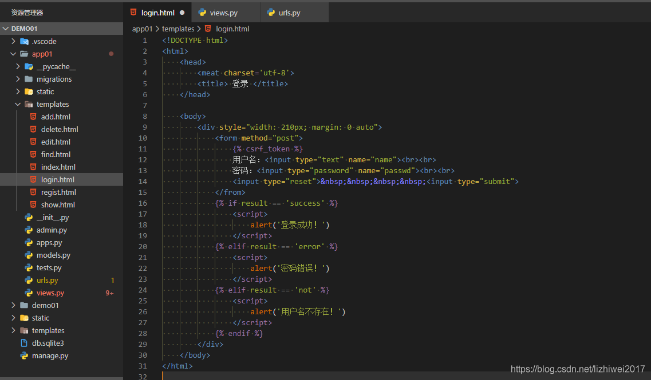Click the csrf_token template tag on line 11
The height and width of the screenshot is (380, 651).
[x=268, y=149]
